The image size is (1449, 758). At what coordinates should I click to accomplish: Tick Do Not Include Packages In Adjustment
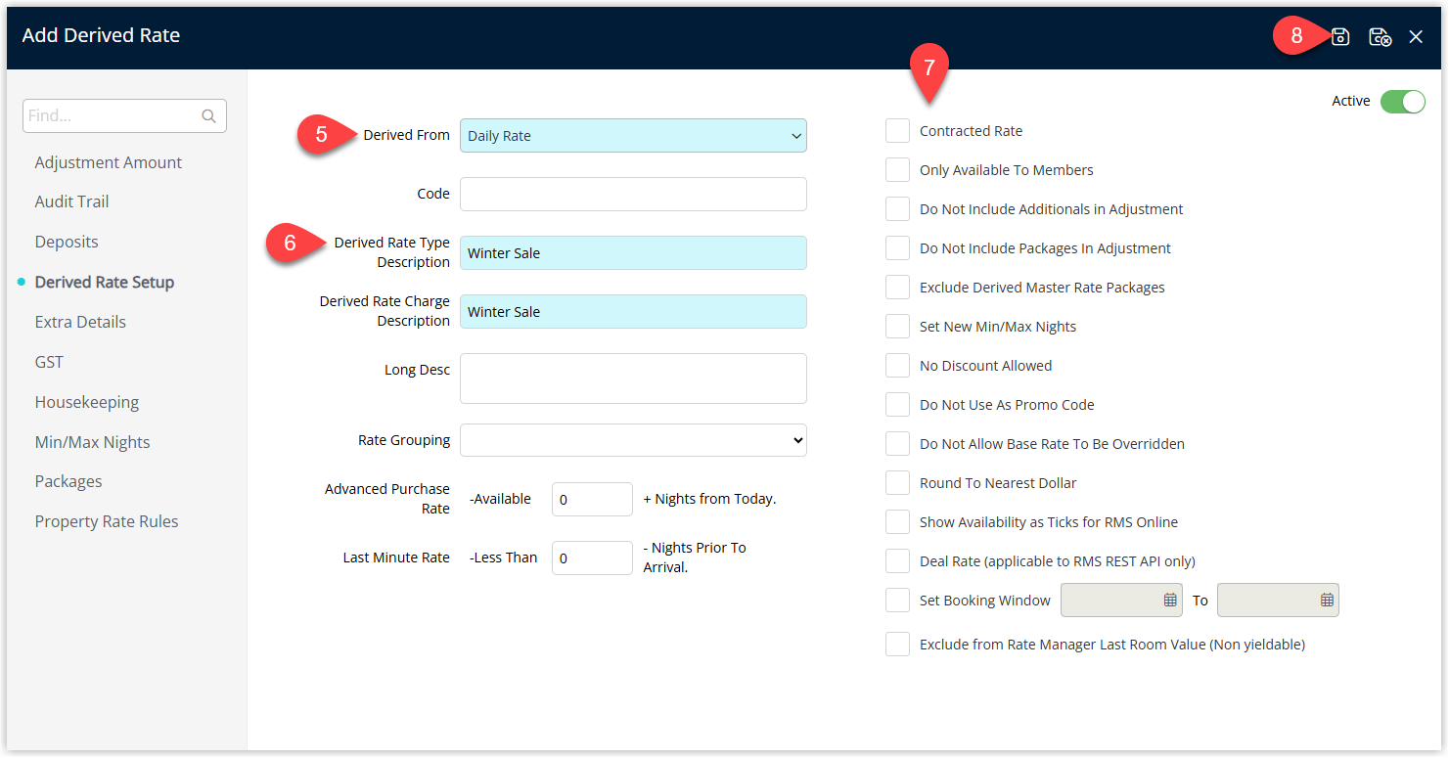[897, 247]
